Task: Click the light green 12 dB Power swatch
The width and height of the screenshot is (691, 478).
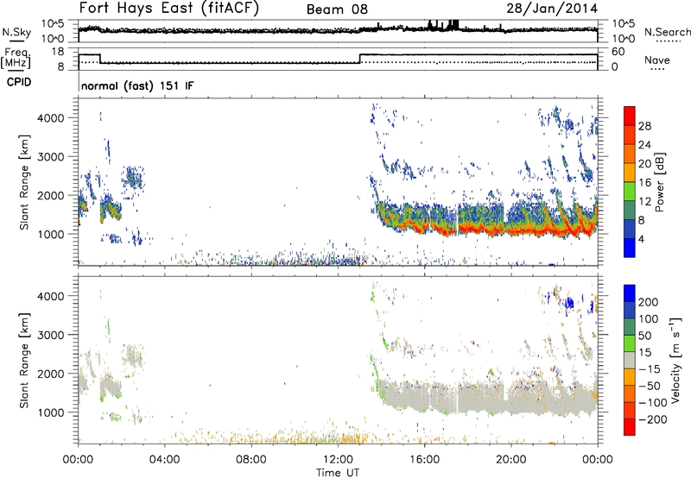Action: [x=630, y=192]
